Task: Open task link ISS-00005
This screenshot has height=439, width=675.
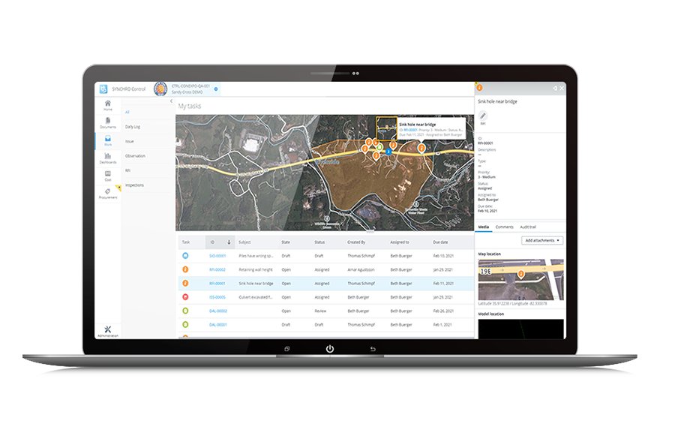Action: click(217, 297)
